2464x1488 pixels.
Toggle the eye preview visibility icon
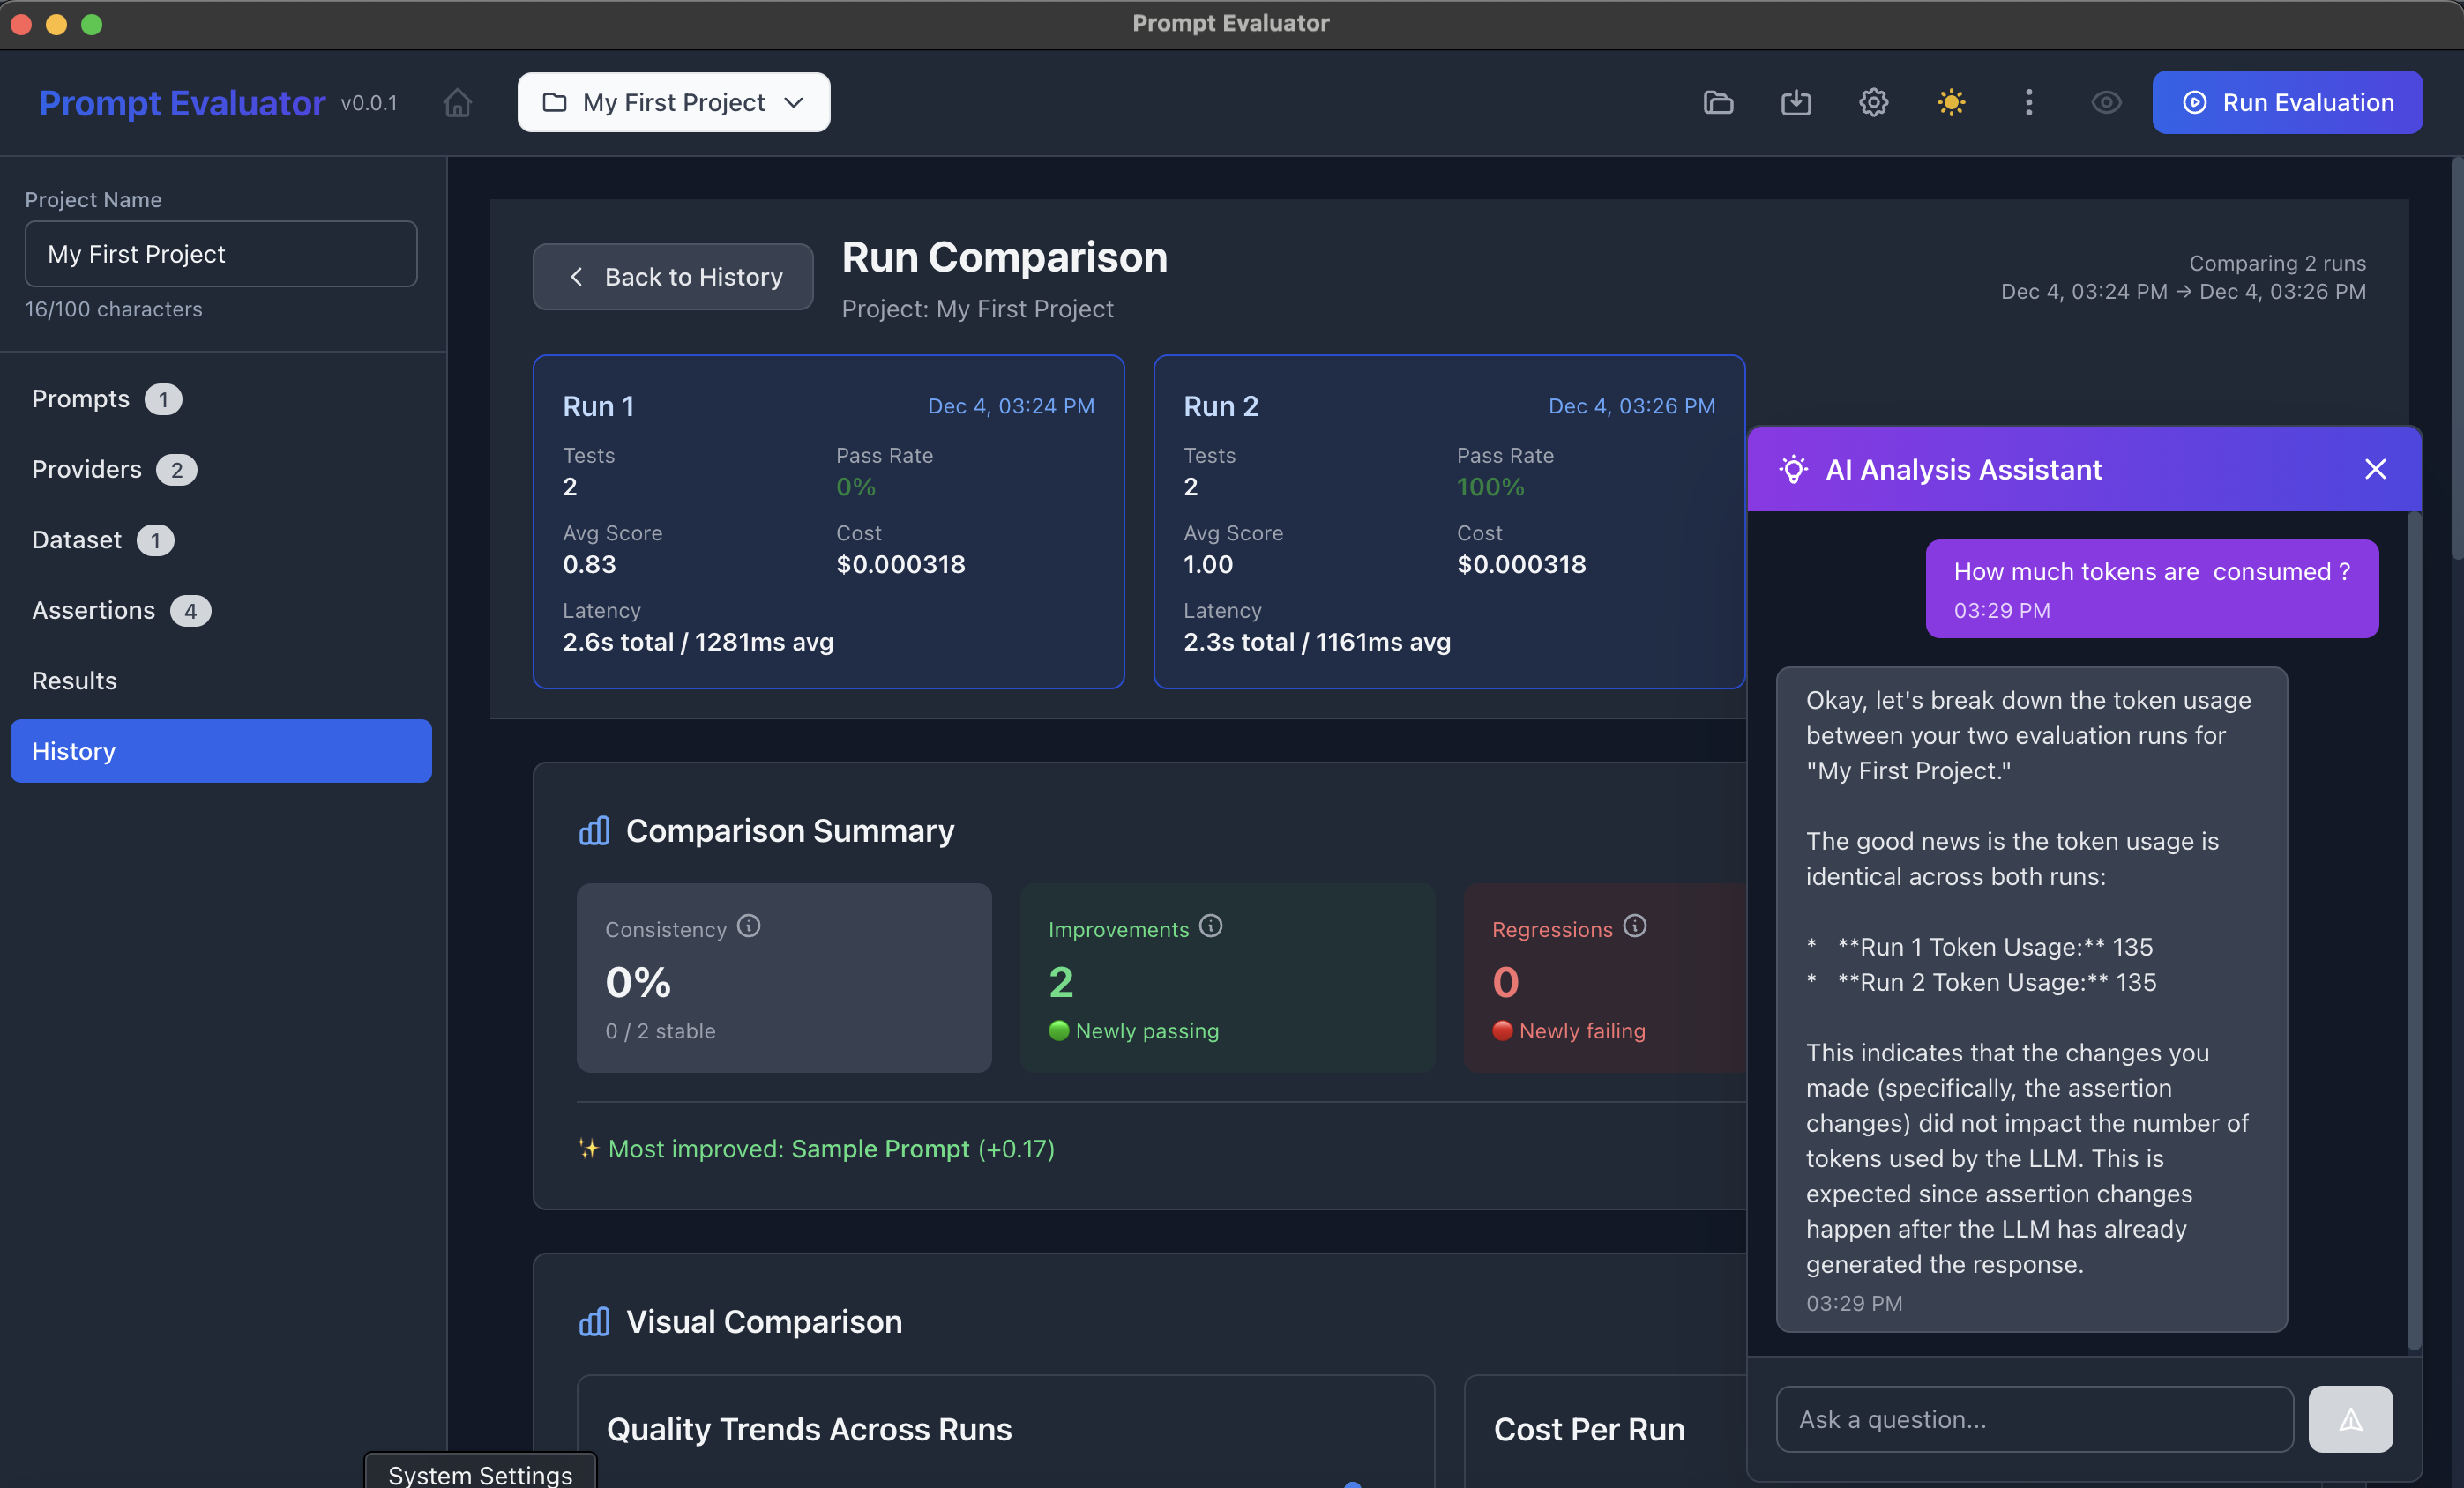click(x=2106, y=103)
